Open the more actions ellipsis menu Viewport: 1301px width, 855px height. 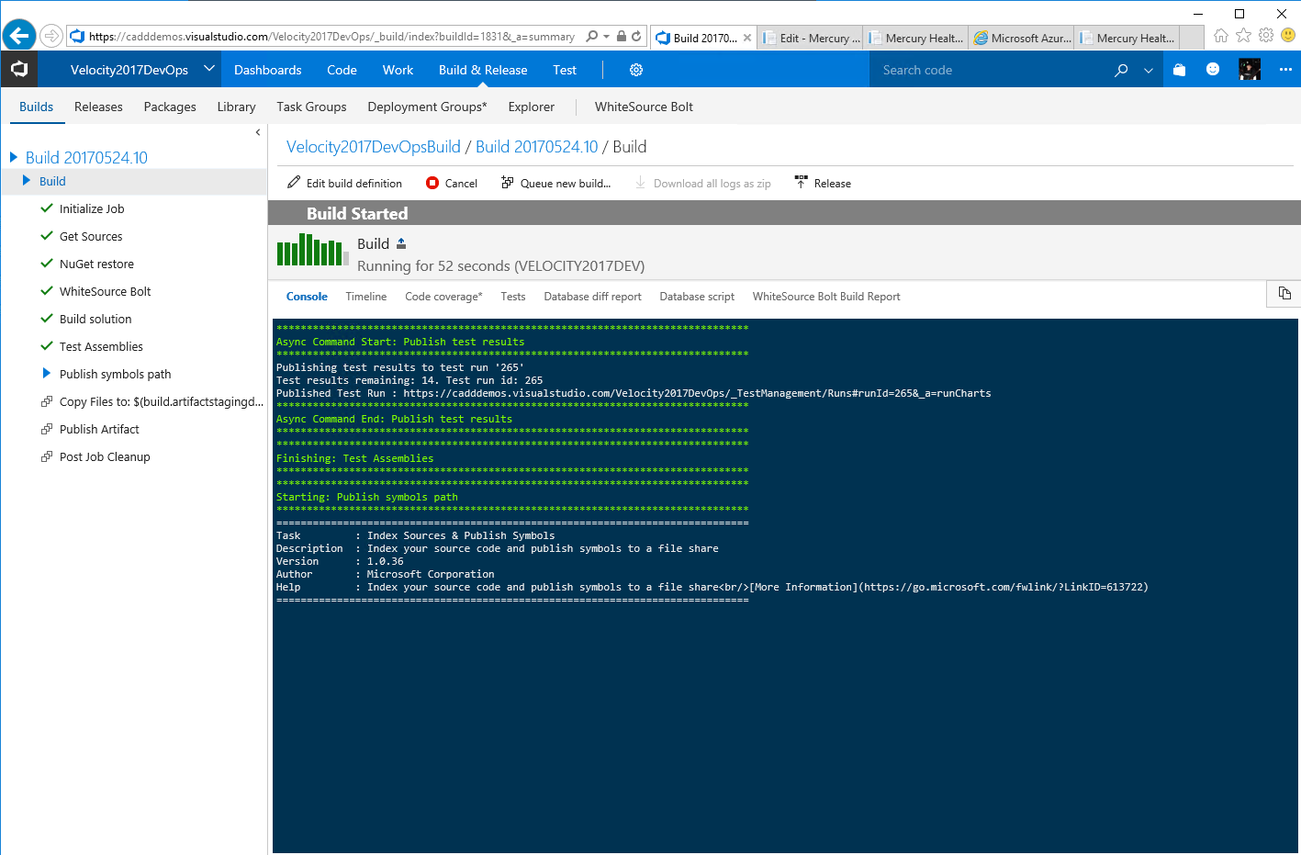tap(1285, 70)
